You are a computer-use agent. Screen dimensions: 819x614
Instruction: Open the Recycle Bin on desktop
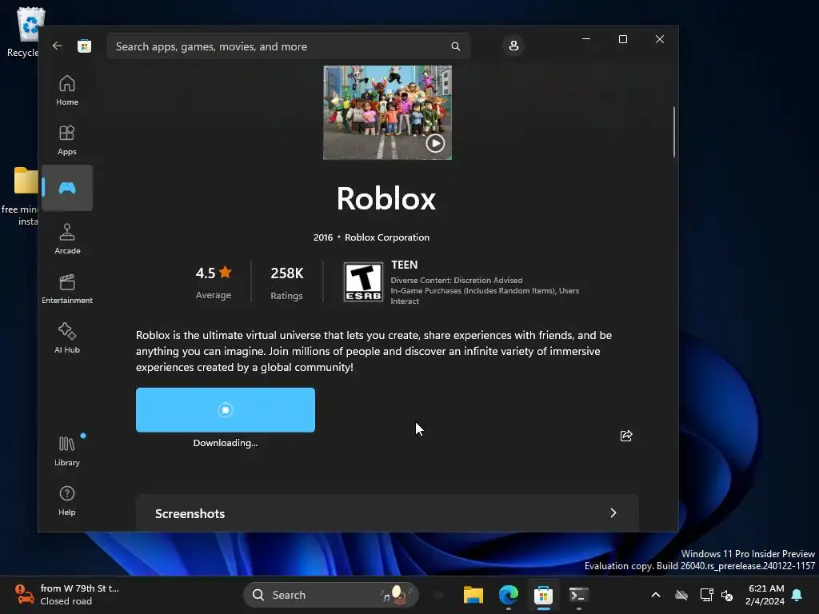(26, 31)
